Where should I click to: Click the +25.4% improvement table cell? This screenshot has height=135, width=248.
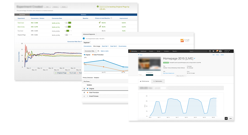coord(124,23)
